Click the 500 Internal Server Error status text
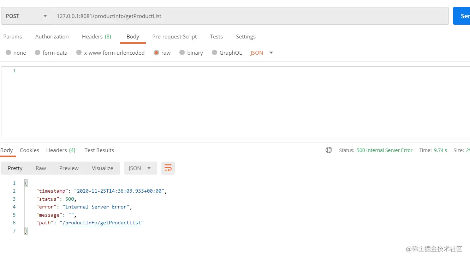This screenshot has height=260, width=470. coord(385,150)
